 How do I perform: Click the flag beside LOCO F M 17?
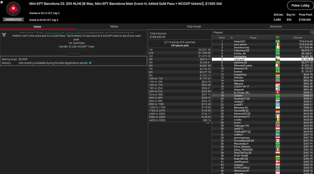pos(277,86)
